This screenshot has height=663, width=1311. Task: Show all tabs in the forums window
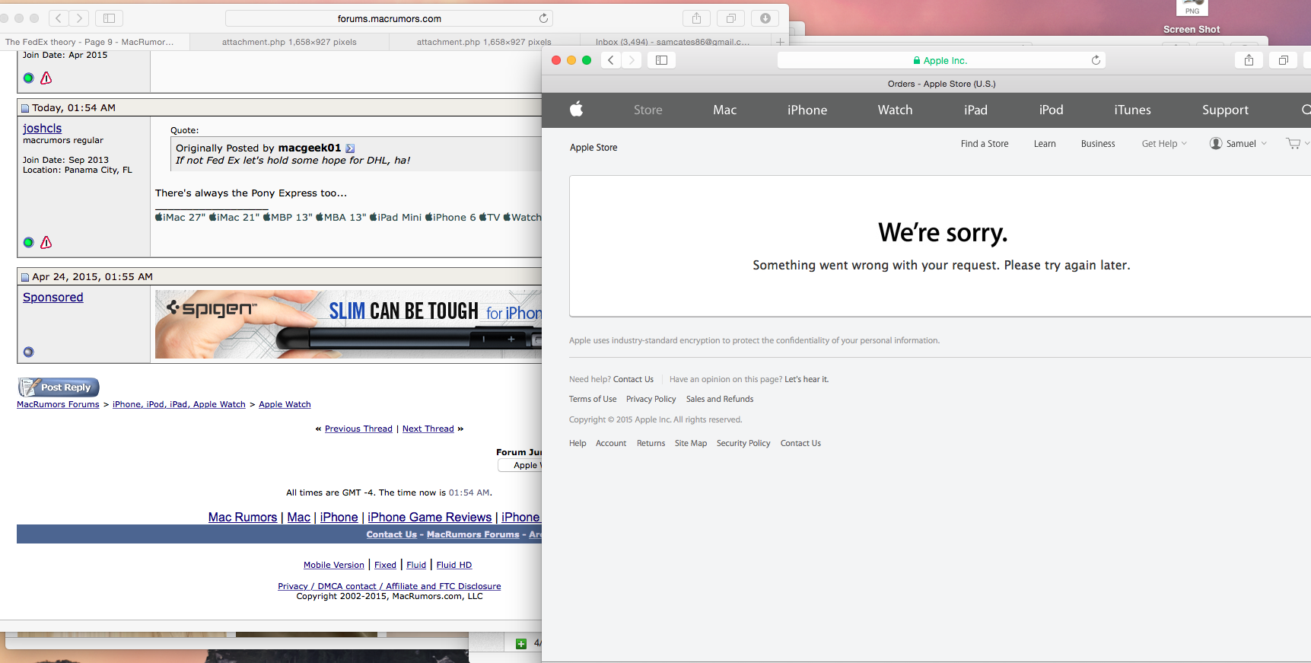tap(731, 18)
